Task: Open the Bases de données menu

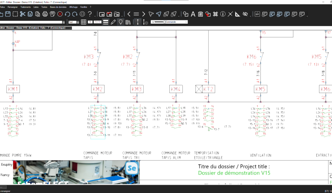Action: tap(58, 7)
